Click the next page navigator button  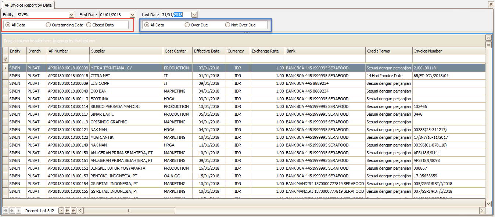click(68, 211)
